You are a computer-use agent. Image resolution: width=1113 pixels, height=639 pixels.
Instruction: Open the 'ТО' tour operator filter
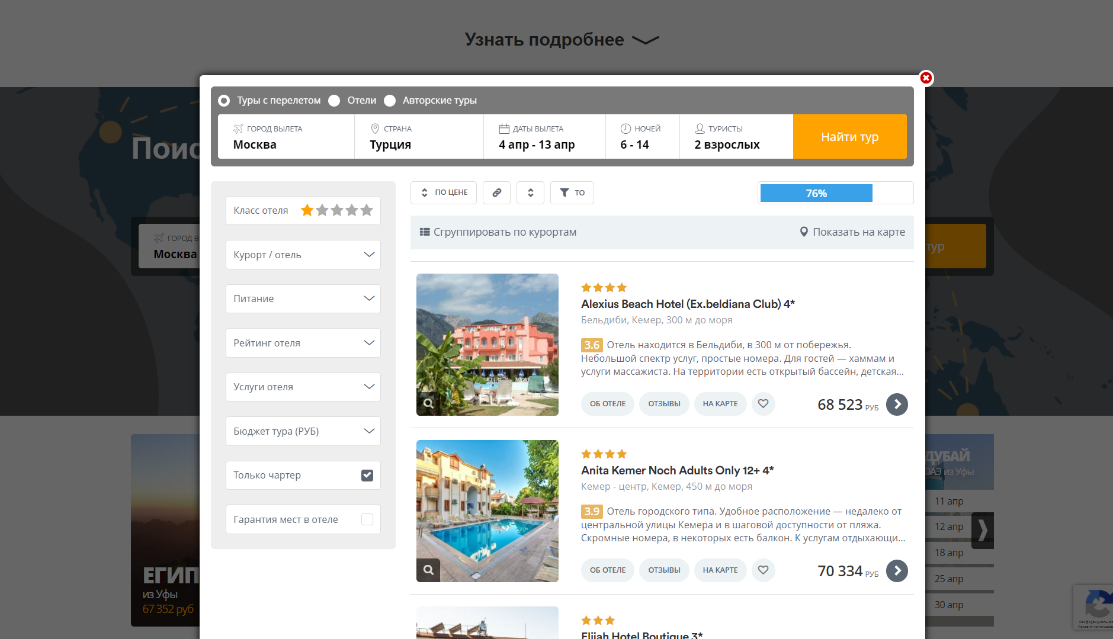(x=572, y=192)
